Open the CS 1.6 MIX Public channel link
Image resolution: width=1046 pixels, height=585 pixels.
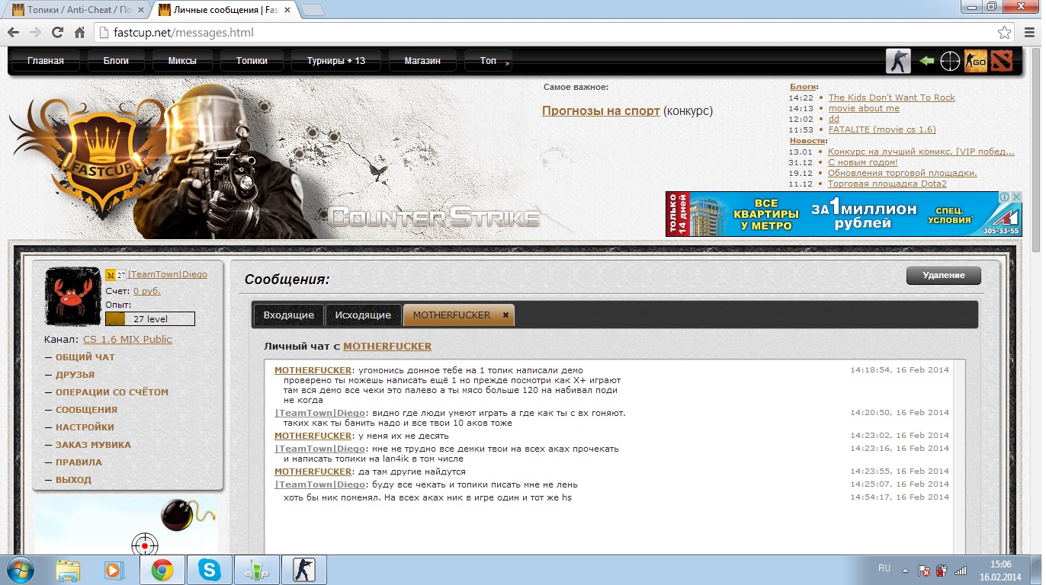[127, 340]
